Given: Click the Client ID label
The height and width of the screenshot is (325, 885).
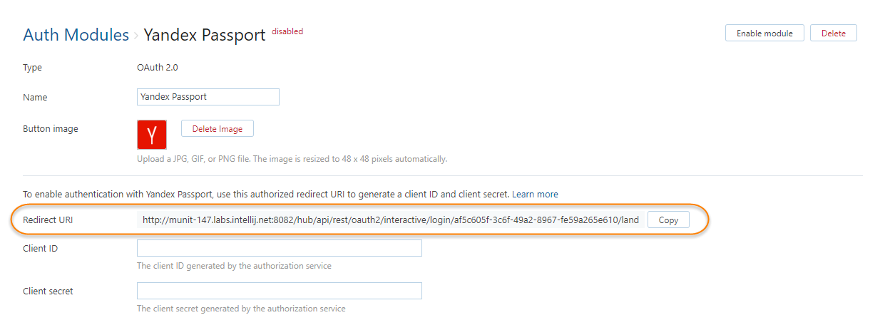Looking at the screenshot, I should click(x=40, y=248).
